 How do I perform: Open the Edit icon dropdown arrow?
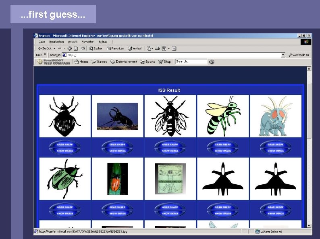[x=169, y=49]
